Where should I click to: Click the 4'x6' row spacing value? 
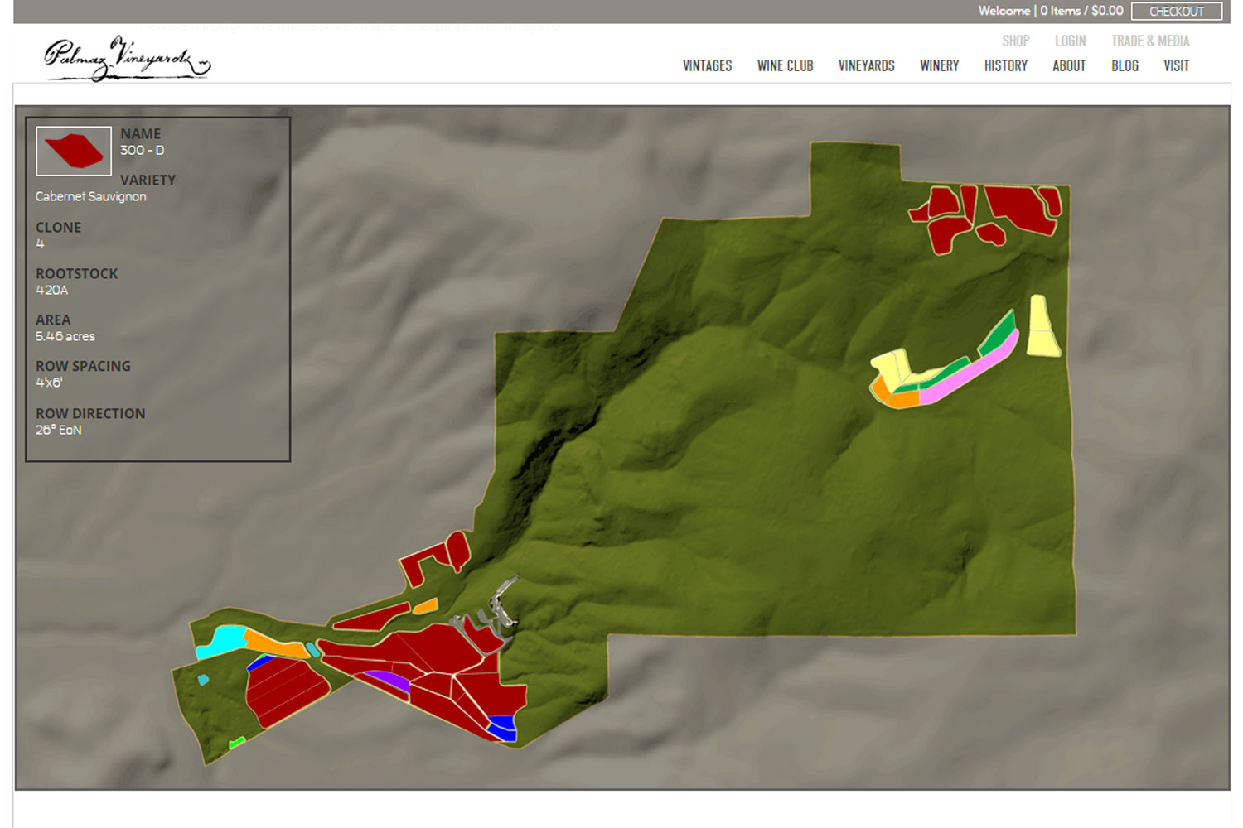coord(49,383)
